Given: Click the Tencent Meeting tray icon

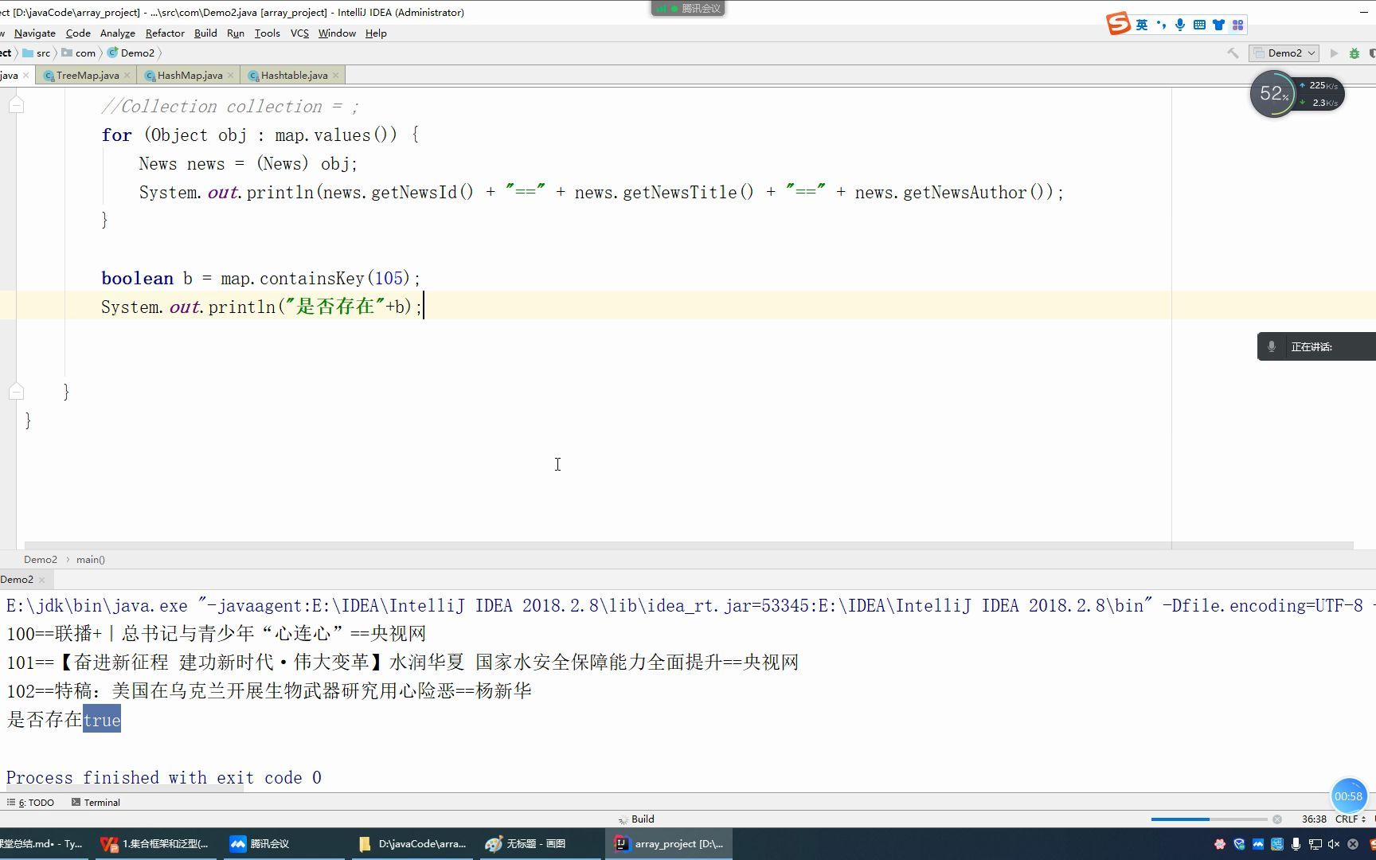Looking at the screenshot, I should (1258, 844).
